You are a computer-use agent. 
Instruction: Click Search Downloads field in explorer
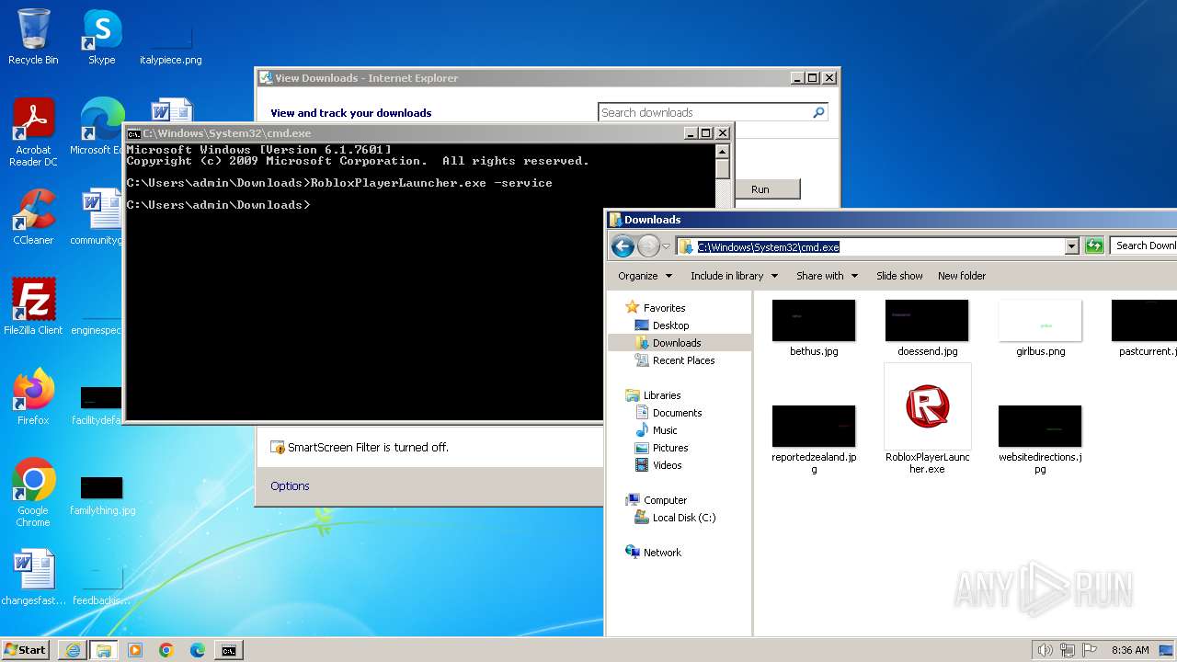pos(1144,245)
